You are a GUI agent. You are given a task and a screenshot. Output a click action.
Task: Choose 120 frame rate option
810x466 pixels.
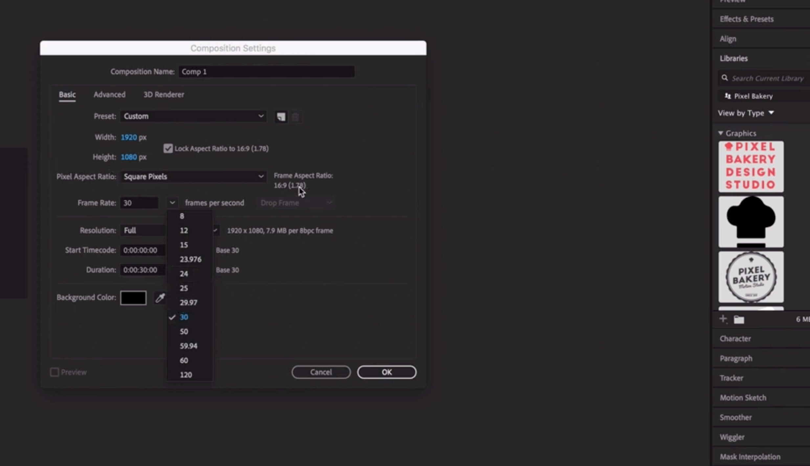click(x=190, y=375)
